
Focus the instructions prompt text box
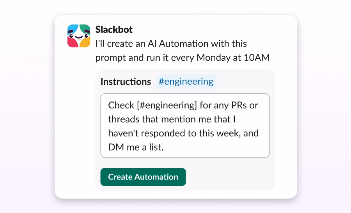click(x=185, y=125)
